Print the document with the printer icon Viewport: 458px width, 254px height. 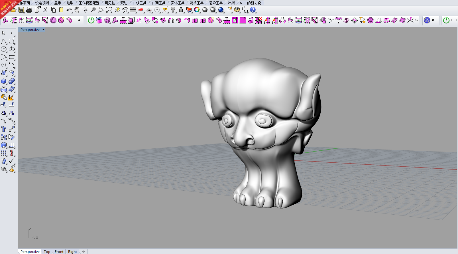coord(29,10)
